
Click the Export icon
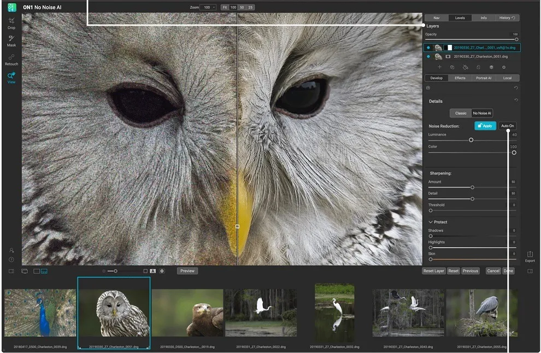click(530, 256)
